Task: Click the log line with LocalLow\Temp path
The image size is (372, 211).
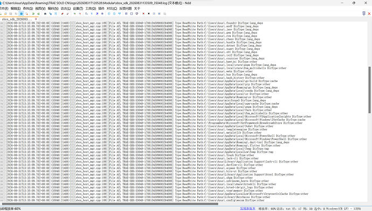Action: click(x=139, y=152)
